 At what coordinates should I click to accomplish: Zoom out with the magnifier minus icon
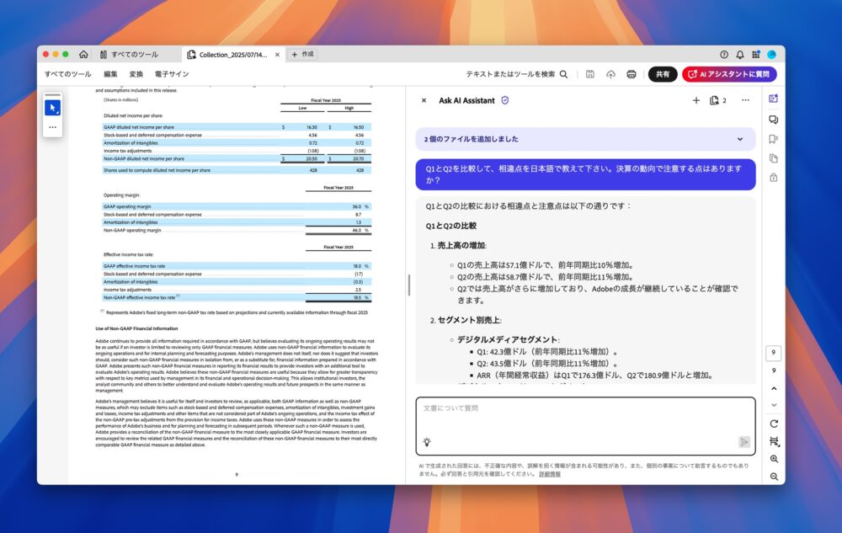pyautogui.click(x=774, y=476)
